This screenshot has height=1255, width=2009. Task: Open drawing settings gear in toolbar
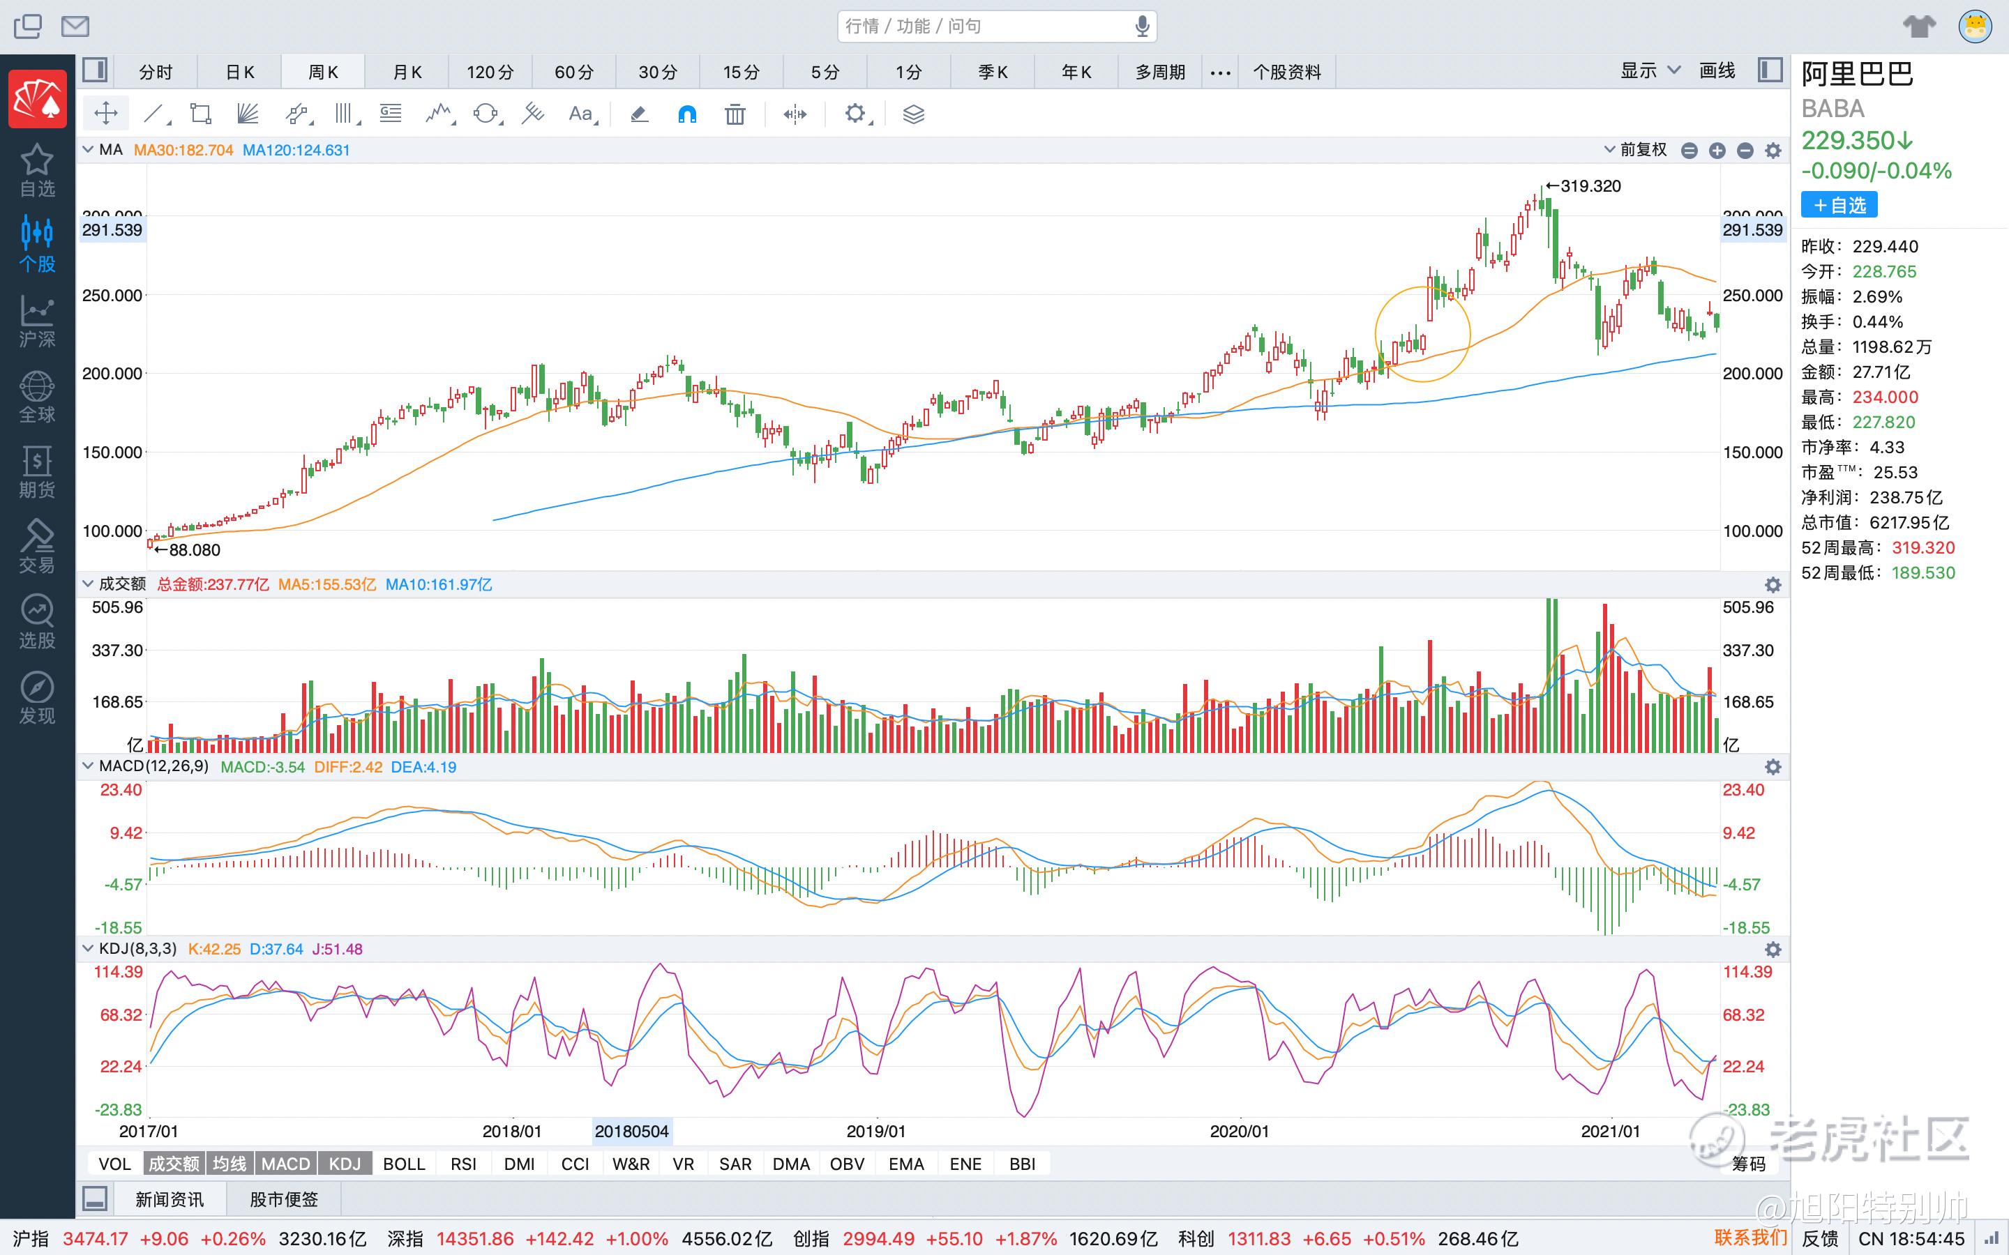(x=856, y=114)
